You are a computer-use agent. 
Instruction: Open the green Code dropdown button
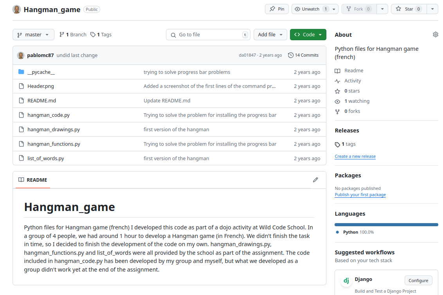point(308,35)
